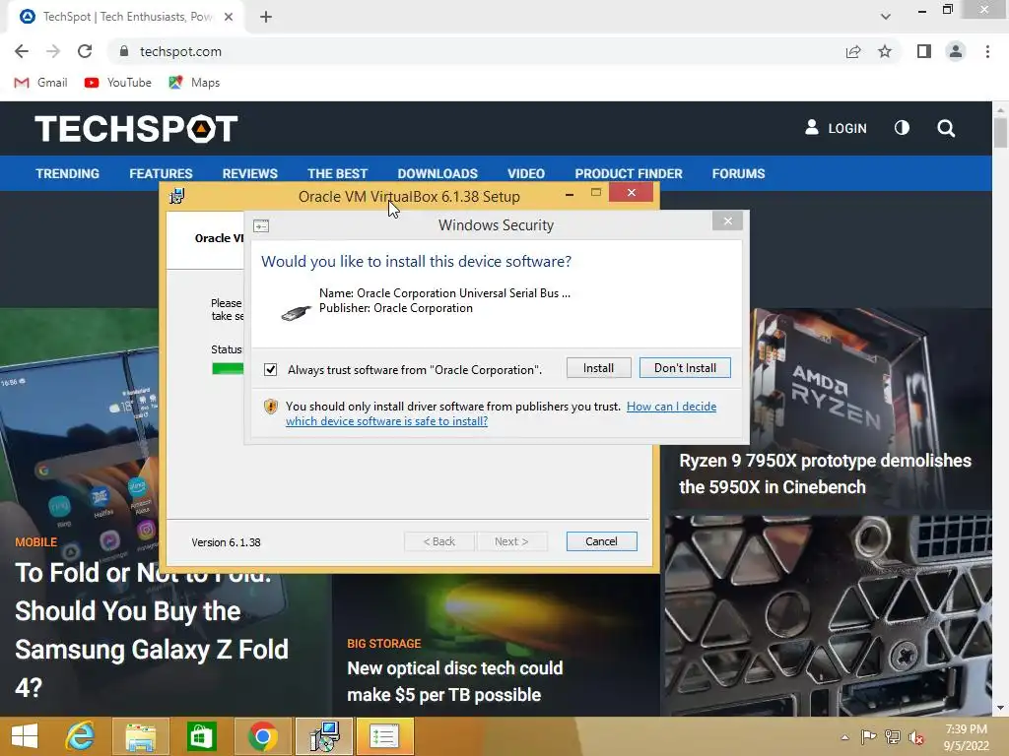Screen dimensions: 1009x756
Task: Click Don't Install button
Action: point(685,368)
